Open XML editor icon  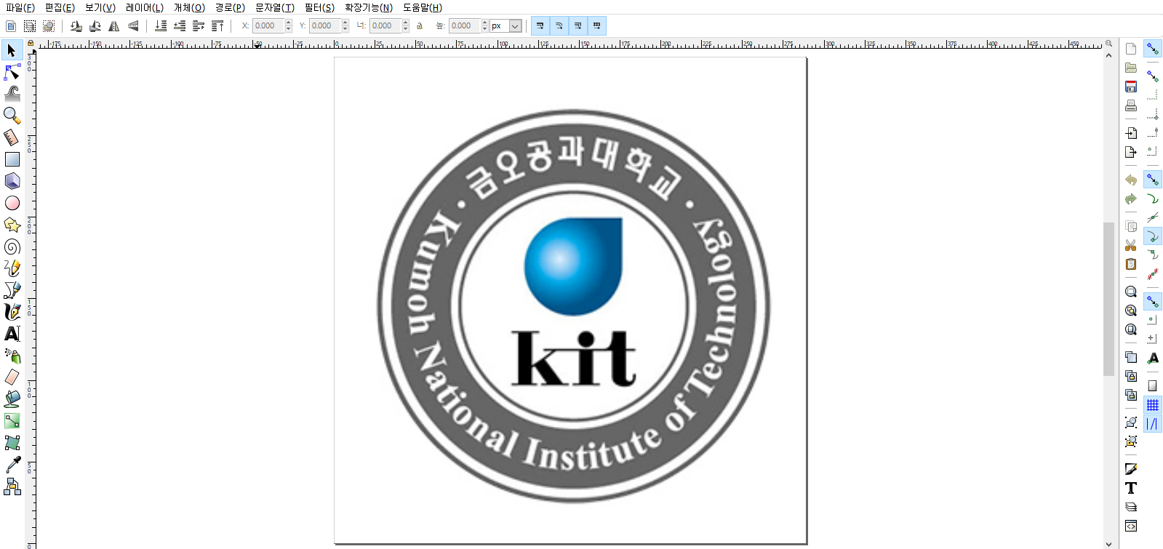(1131, 526)
